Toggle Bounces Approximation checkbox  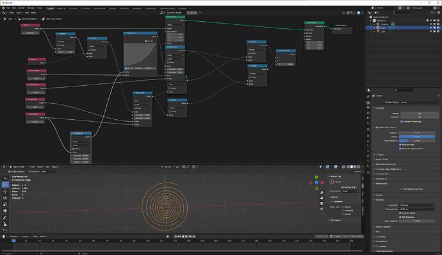(x=400, y=149)
